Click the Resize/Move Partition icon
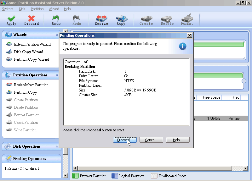 click(9, 85)
